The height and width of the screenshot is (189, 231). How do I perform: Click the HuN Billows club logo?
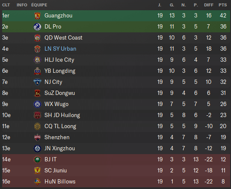click(37, 181)
